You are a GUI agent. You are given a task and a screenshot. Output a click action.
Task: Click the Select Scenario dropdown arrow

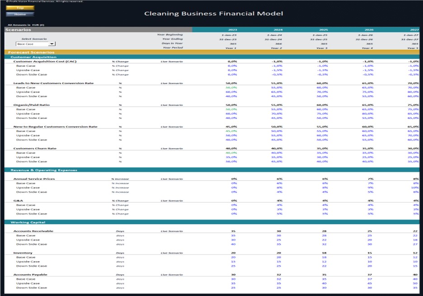tap(51, 43)
